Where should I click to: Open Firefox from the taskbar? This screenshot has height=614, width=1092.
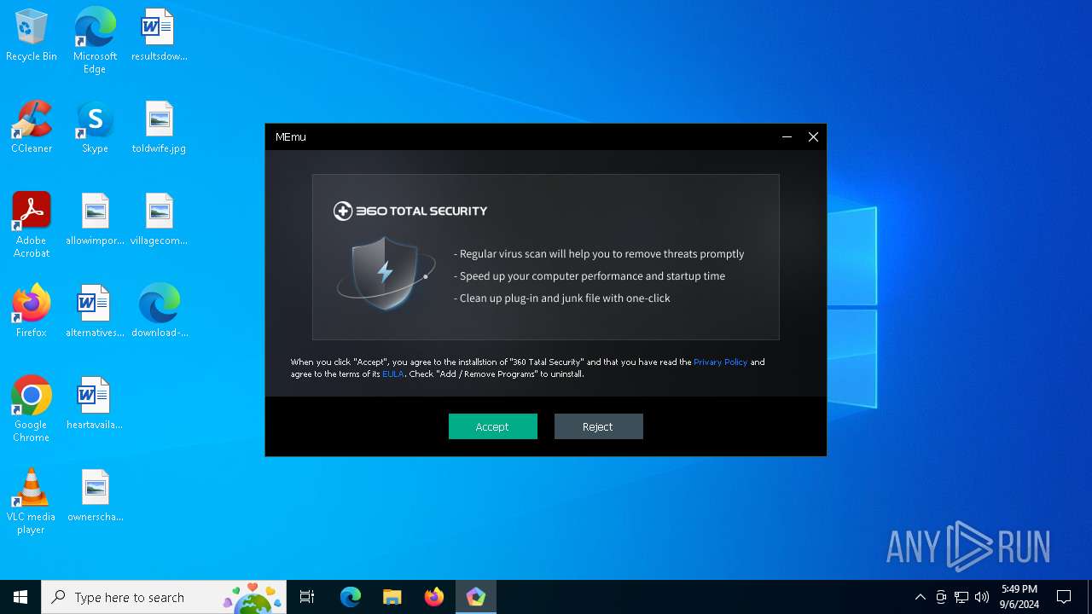click(434, 597)
